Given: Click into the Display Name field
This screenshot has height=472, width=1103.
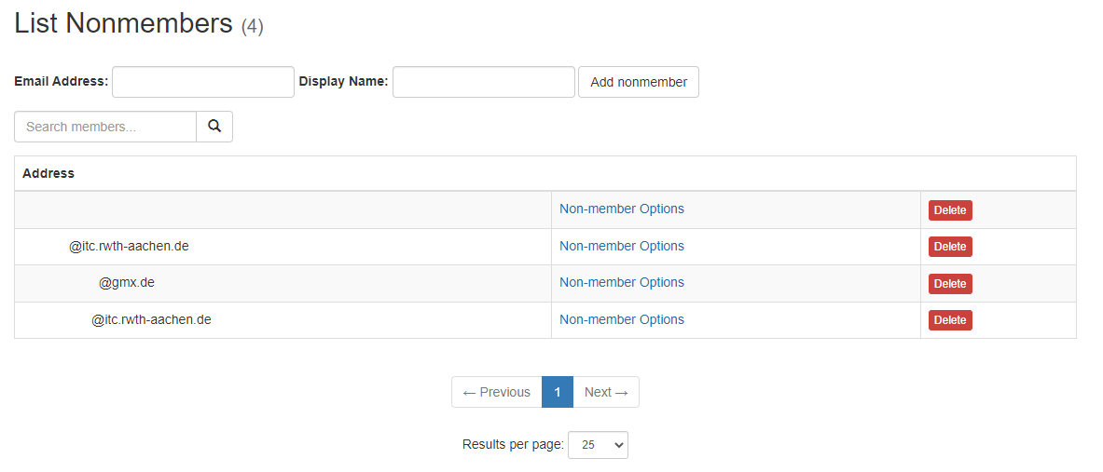Looking at the screenshot, I should click(483, 82).
